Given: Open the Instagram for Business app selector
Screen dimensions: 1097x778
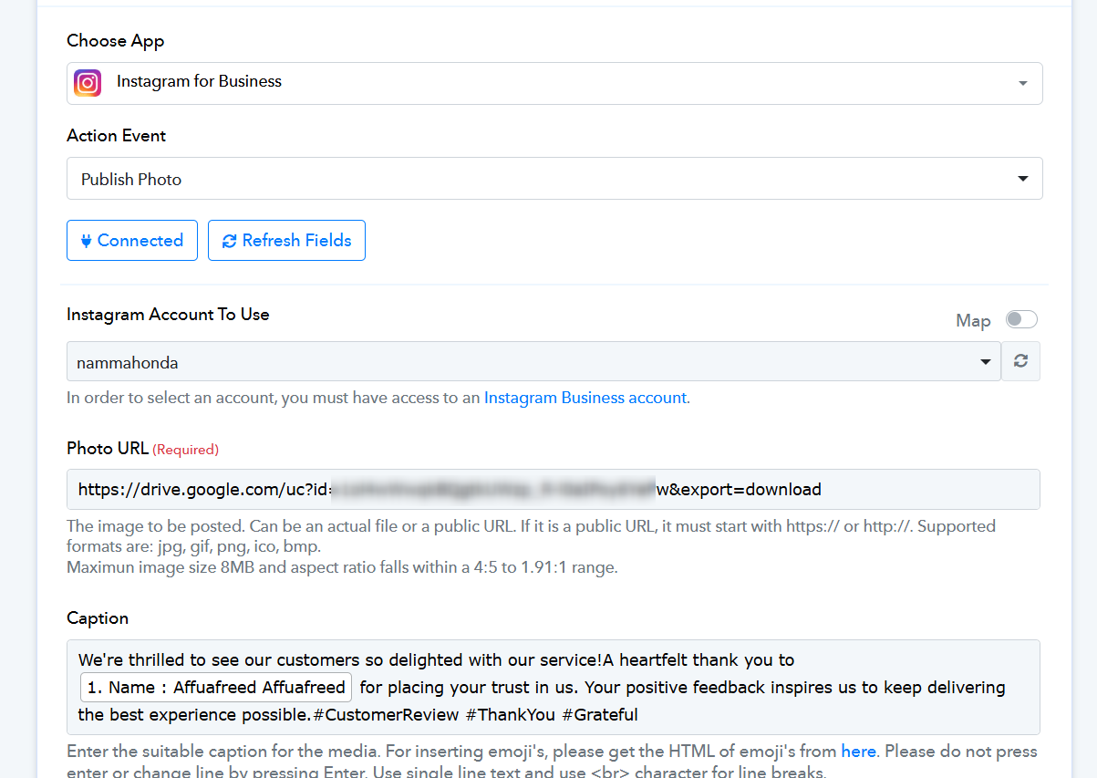Looking at the screenshot, I should (x=554, y=83).
